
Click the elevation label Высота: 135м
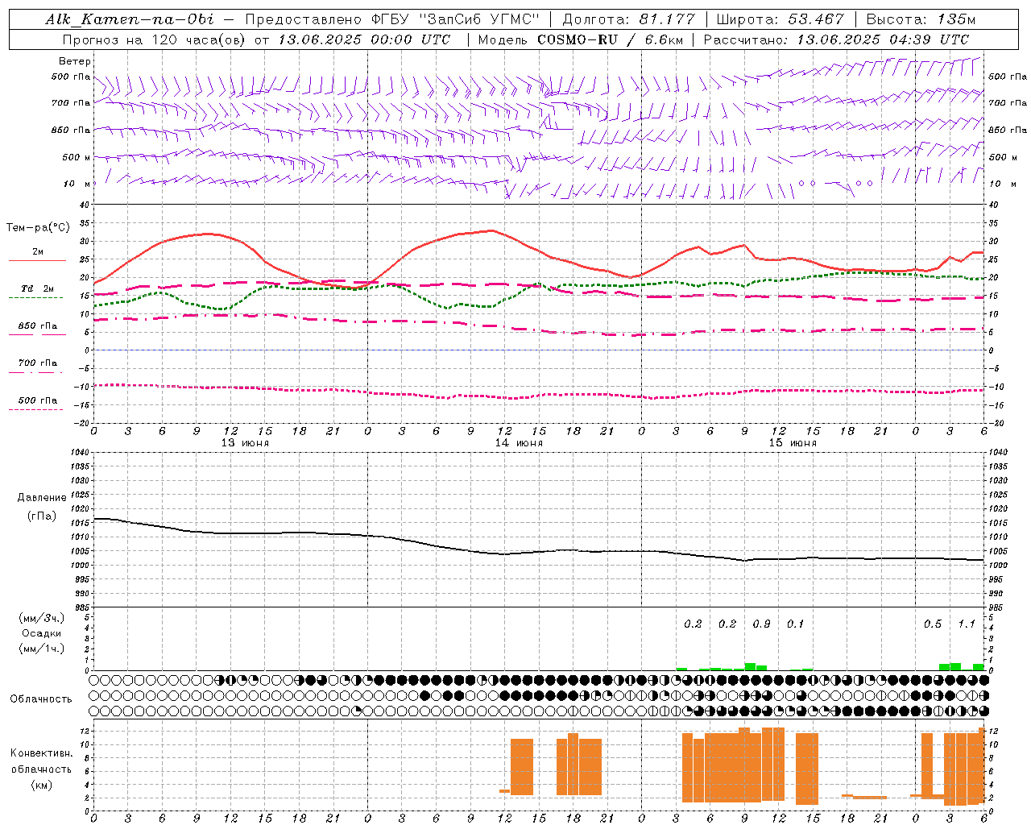tap(921, 19)
